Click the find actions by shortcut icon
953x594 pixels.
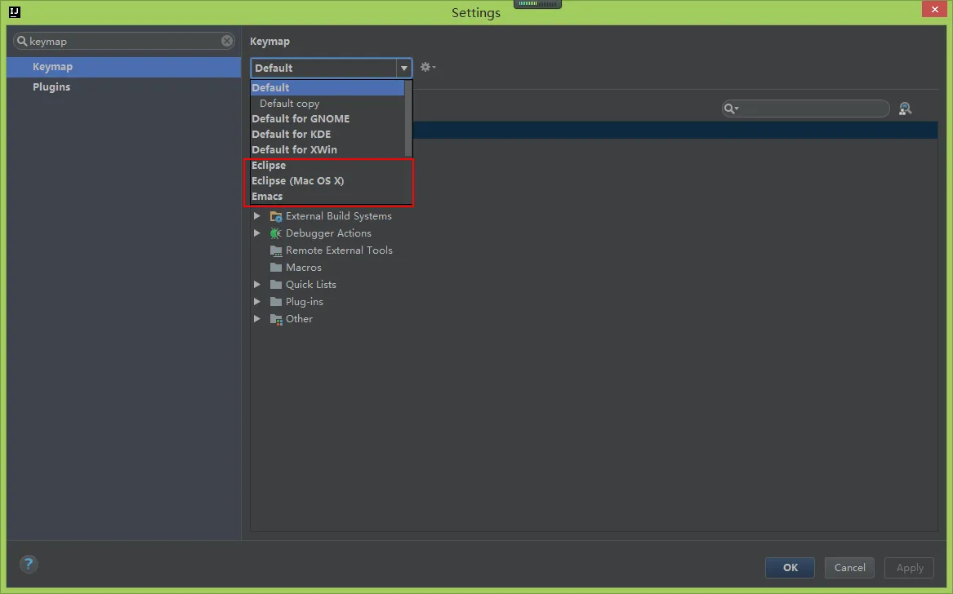point(905,109)
